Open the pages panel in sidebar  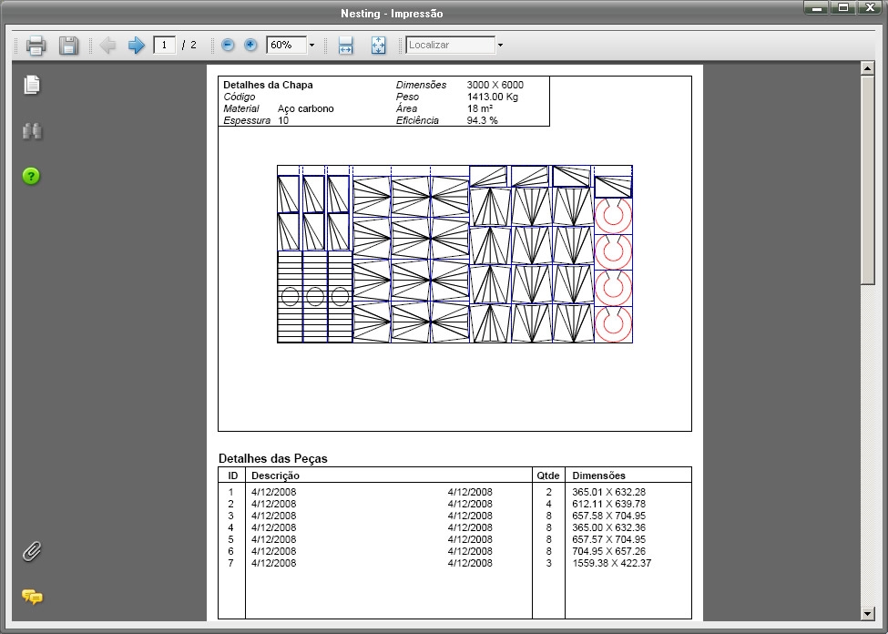click(x=32, y=85)
